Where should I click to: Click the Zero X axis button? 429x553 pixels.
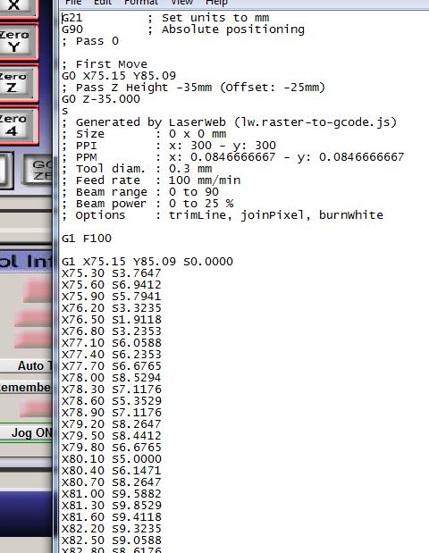click(18, 7)
